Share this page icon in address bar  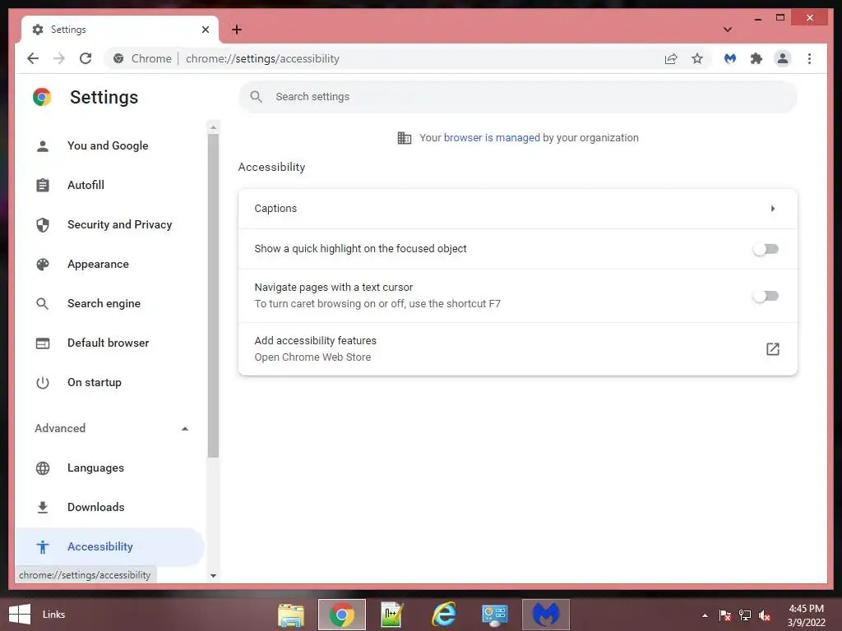(671, 58)
